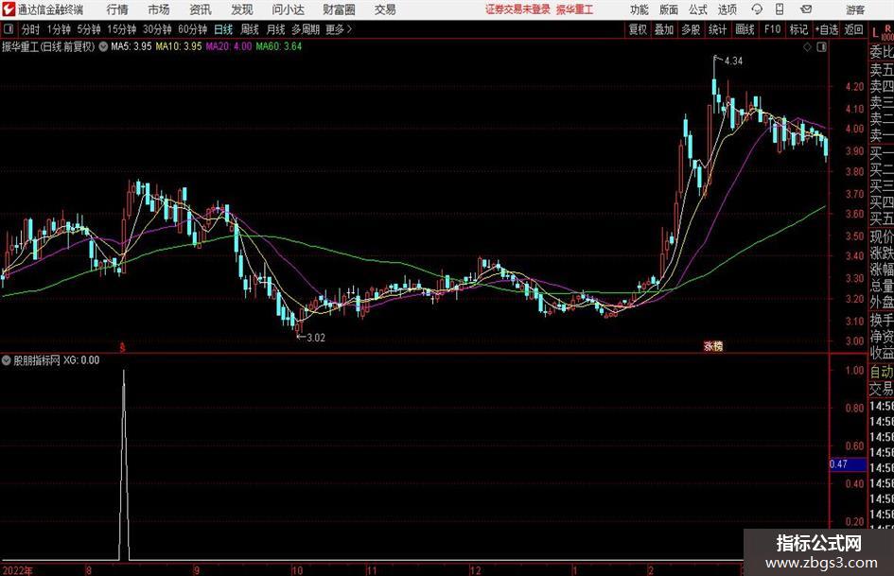Add stock with +自选 button
This screenshot has width=894, height=576.
(826, 29)
